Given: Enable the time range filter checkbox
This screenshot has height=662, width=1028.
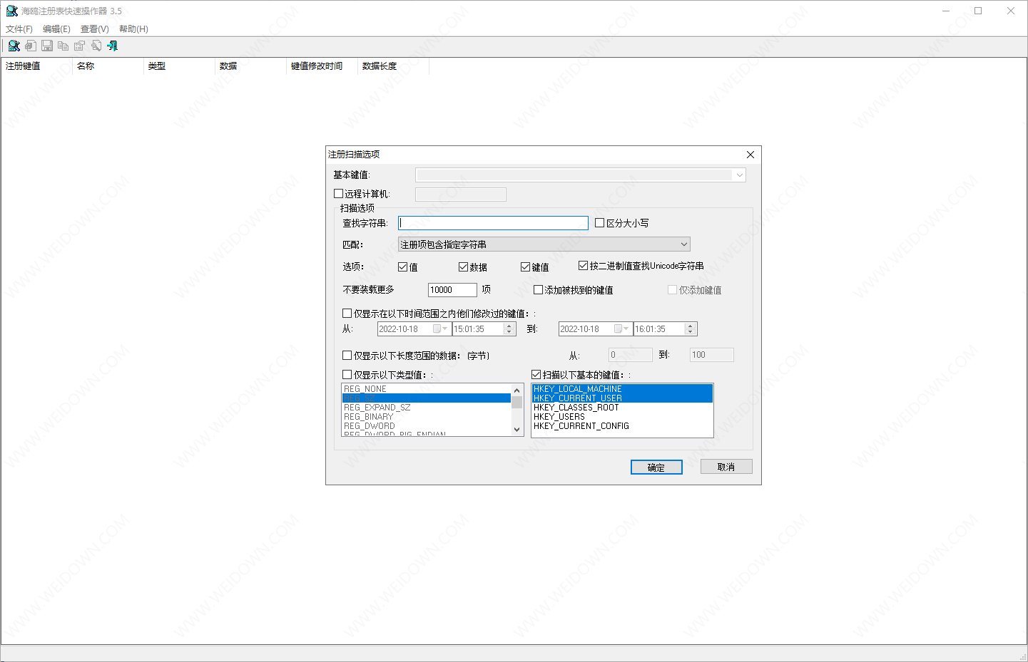Looking at the screenshot, I should pos(347,313).
